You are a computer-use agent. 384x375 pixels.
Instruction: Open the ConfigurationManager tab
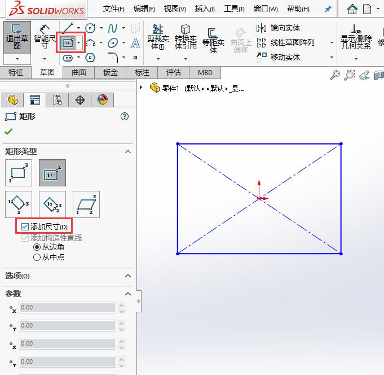(58, 100)
